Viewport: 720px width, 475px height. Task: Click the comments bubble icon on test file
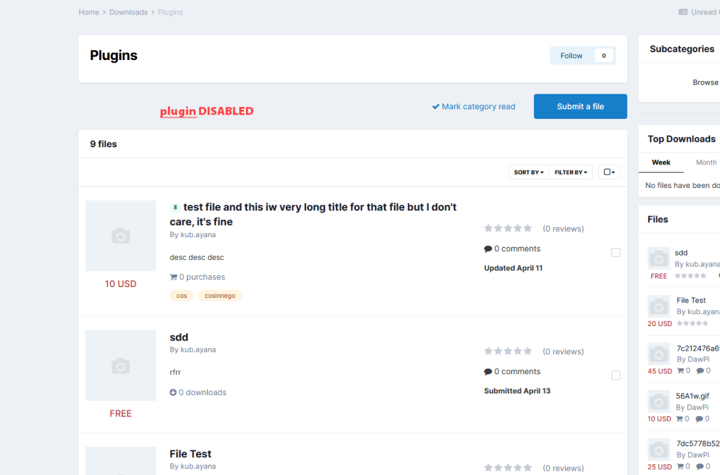pyautogui.click(x=488, y=249)
